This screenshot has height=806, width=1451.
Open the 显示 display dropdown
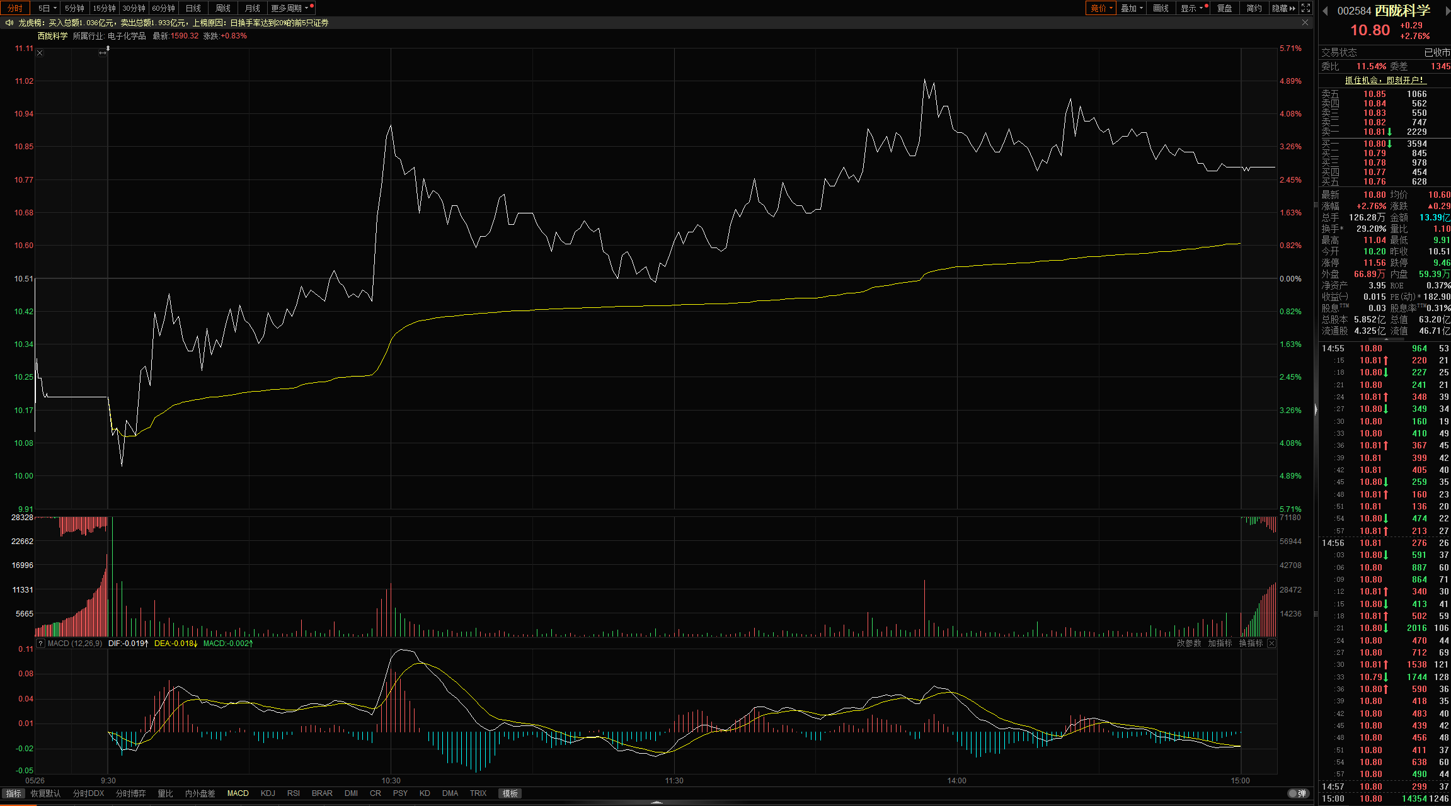pyautogui.click(x=1191, y=8)
